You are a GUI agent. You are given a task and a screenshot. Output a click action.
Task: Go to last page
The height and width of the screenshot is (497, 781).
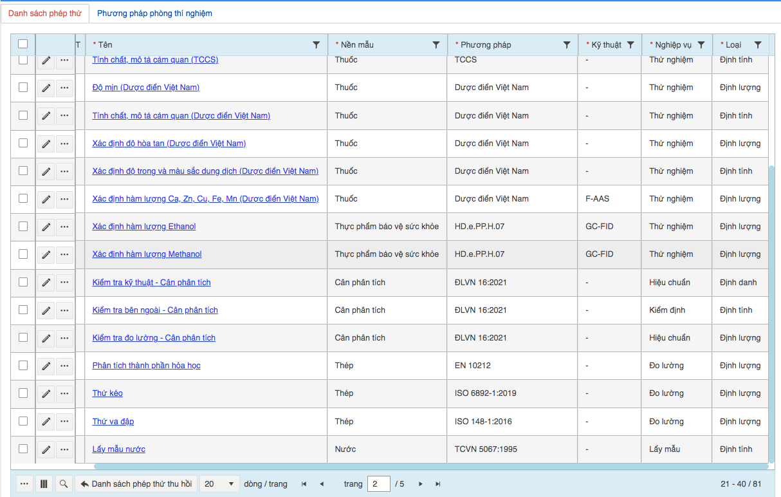click(x=438, y=484)
